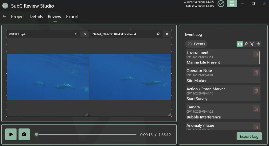This screenshot has height=146, width=269.
Task: Open the Details tab
Action: coord(36,16)
